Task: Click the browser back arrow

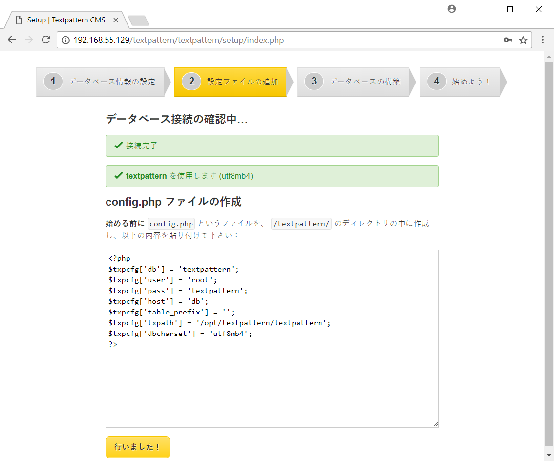Action: pyautogui.click(x=12, y=40)
